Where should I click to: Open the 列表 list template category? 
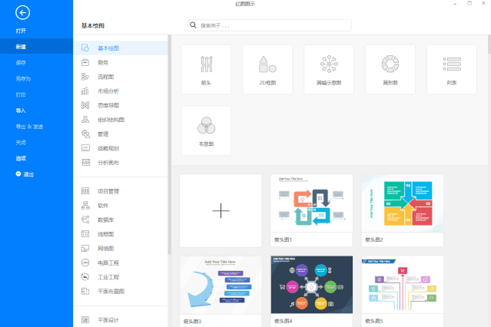[452, 69]
